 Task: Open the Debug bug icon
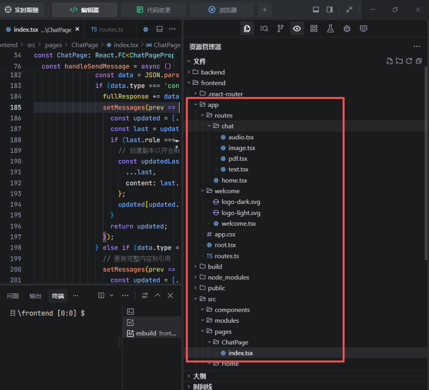tap(347, 29)
